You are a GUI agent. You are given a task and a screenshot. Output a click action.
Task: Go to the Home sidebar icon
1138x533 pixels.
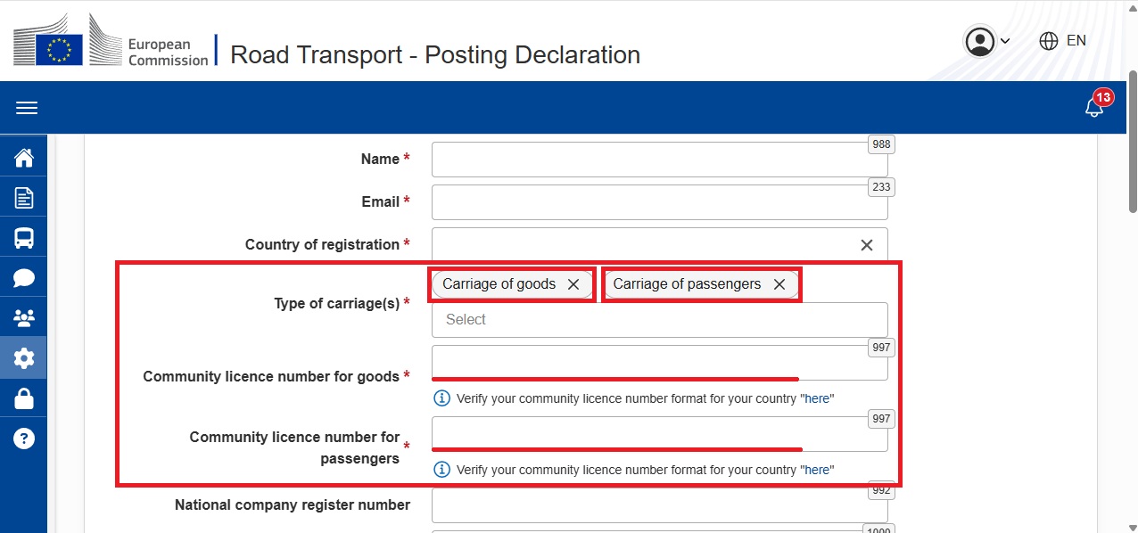click(24, 159)
